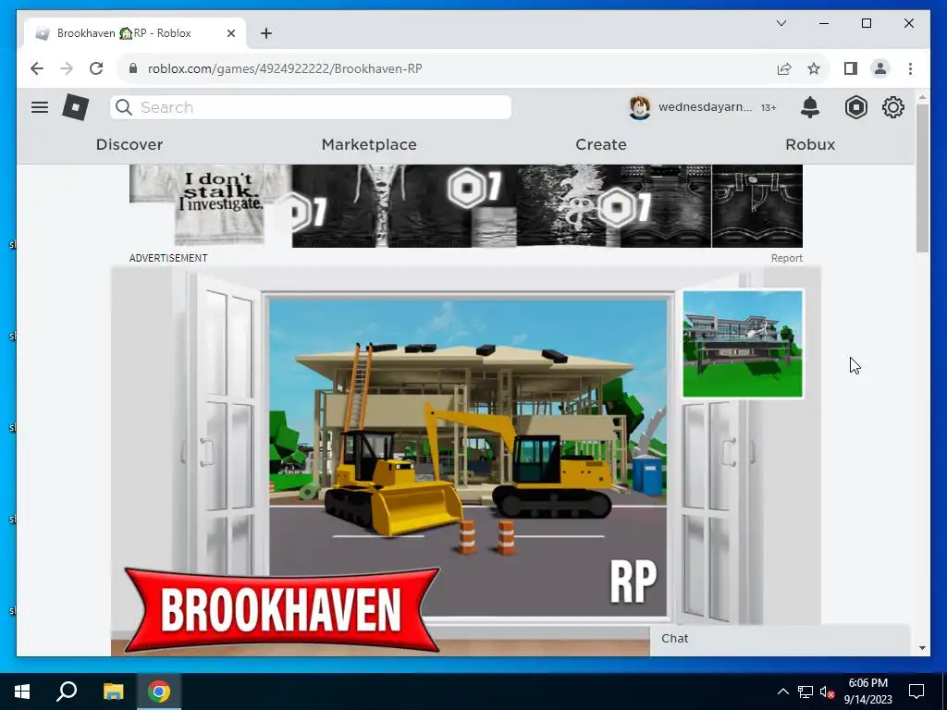947x710 pixels.
Task: Open the Roblox hamburger navigation menu
Action: pyautogui.click(x=40, y=107)
